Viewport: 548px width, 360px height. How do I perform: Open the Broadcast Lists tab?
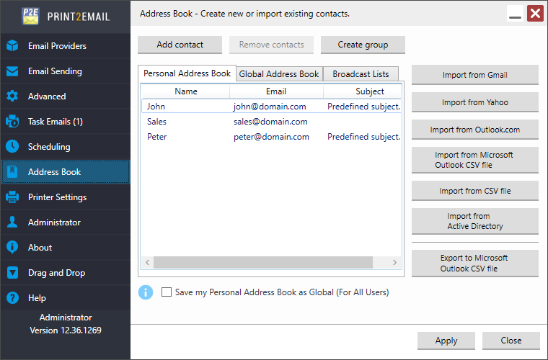tap(361, 74)
